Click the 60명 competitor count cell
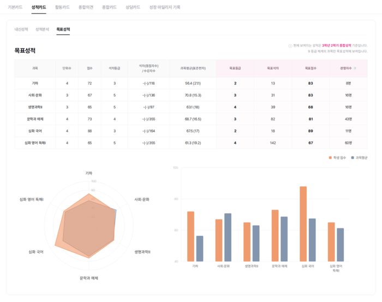 click(x=348, y=143)
